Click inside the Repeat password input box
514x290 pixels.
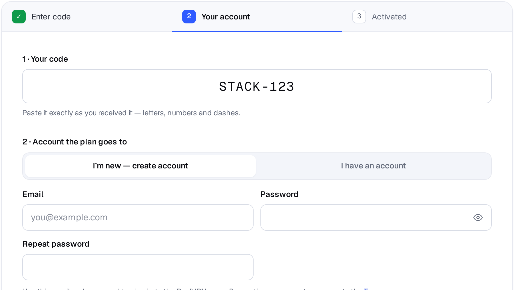click(138, 267)
